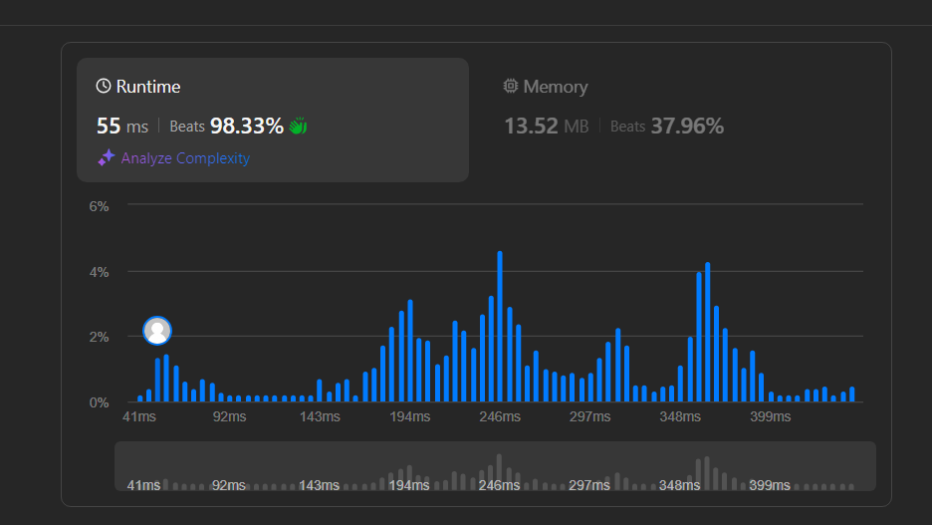Click the 6% y-axis label
This screenshot has height=525, width=932.
point(99,206)
